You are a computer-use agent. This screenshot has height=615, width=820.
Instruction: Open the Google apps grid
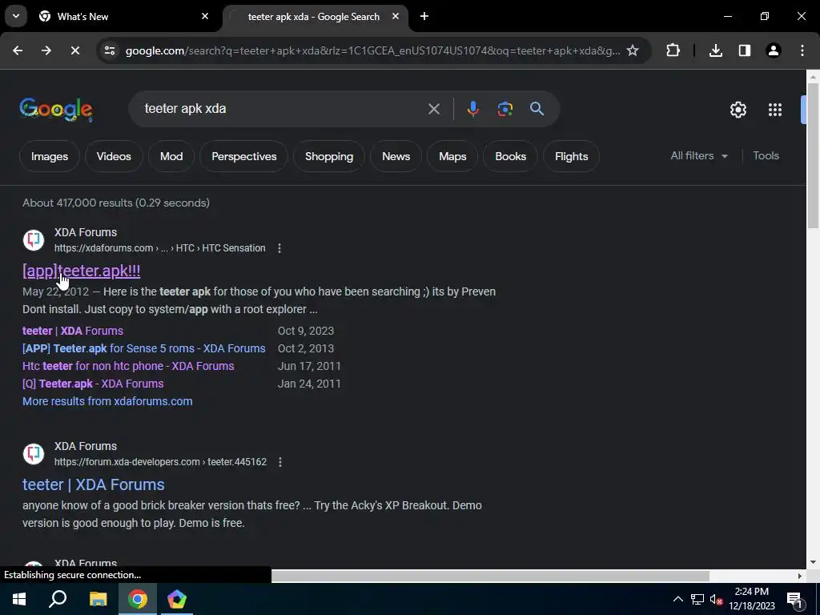pos(775,109)
